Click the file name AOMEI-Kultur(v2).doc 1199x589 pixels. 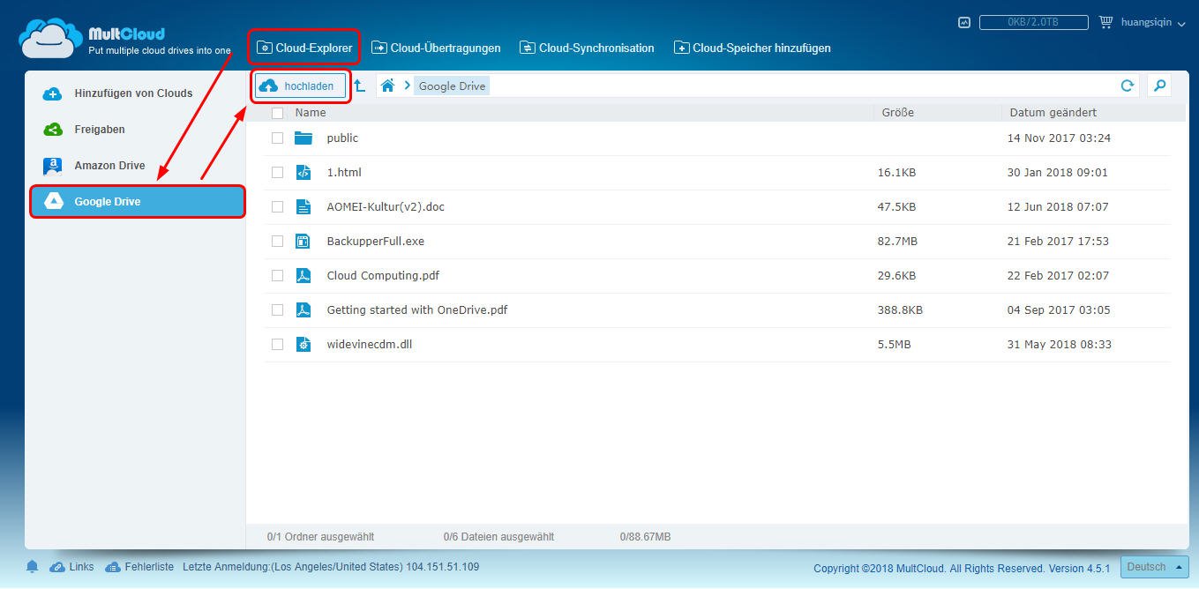click(386, 206)
